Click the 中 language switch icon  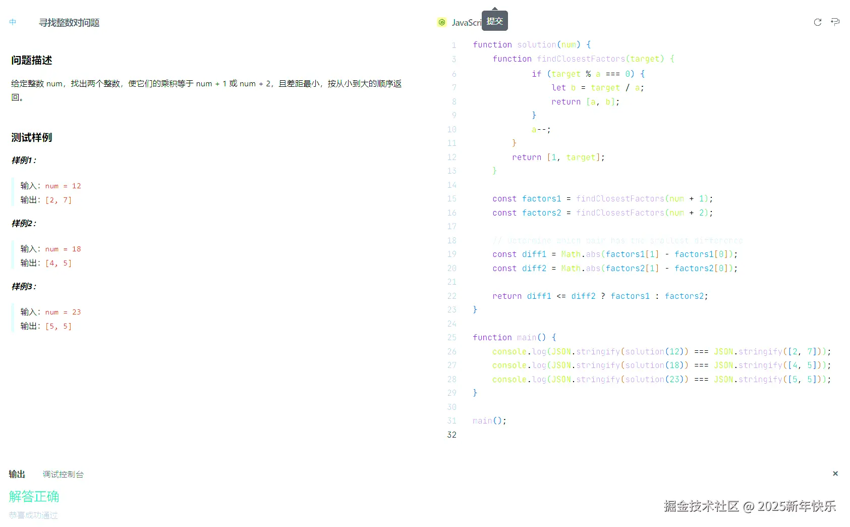point(13,22)
